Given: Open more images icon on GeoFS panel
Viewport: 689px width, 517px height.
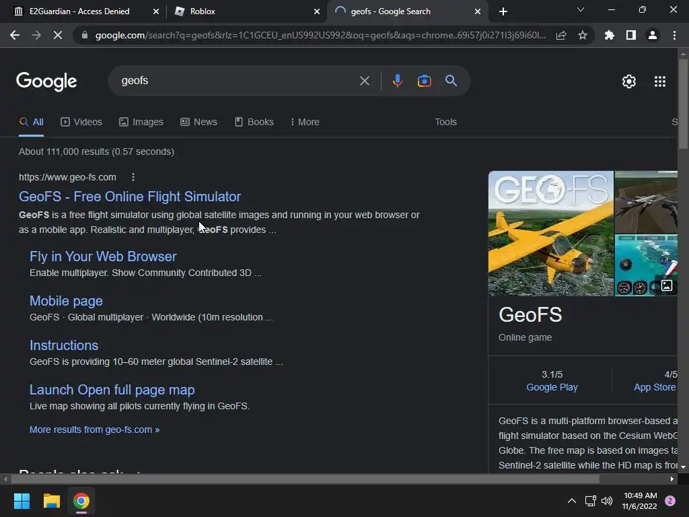Looking at the screenshot, I should click(x=667, y=285).
